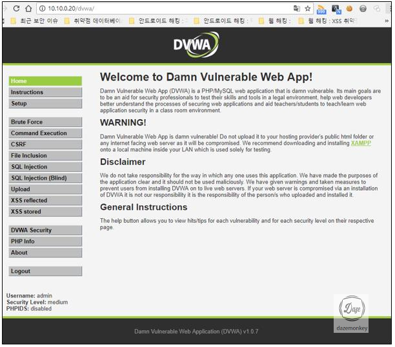Click the PHPIDS: disabled text
395x347 pixels.
coord(29,309)
